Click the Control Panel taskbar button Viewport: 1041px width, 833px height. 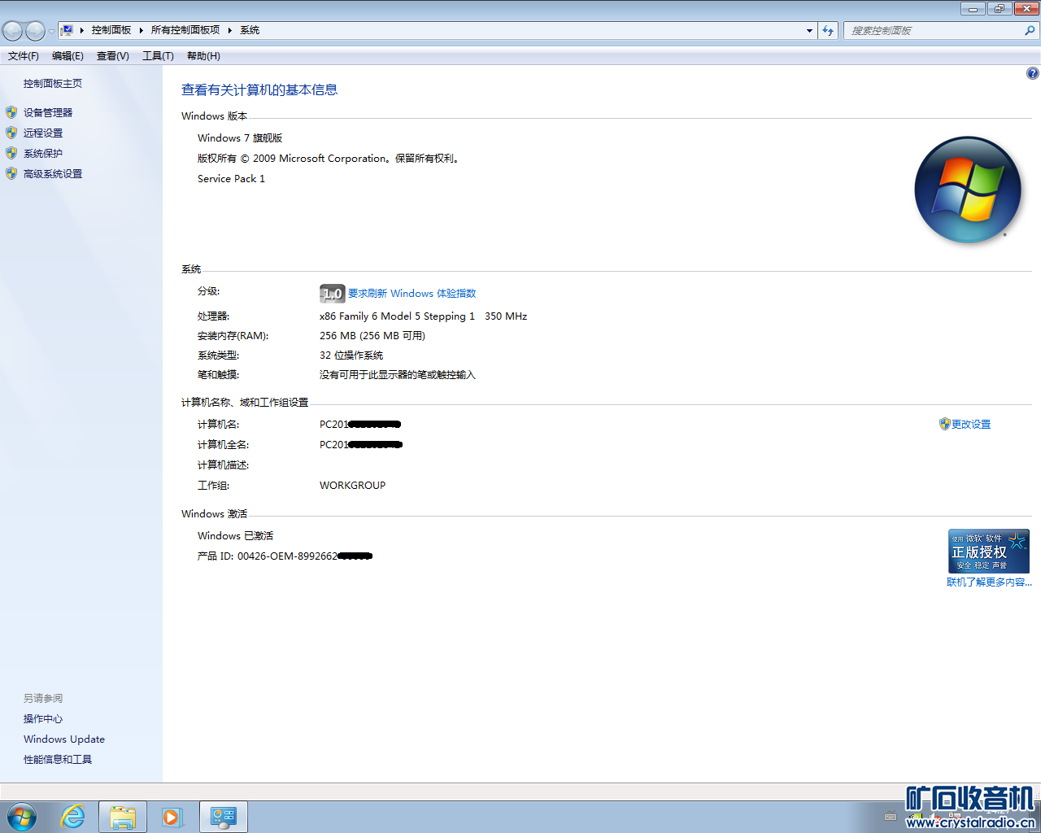click(224, 817)
